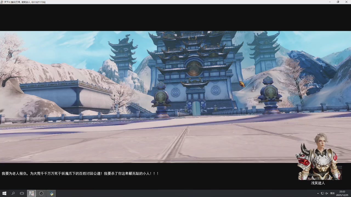Switch to OBS Studio from the taskbar

[x=41, y=193]
